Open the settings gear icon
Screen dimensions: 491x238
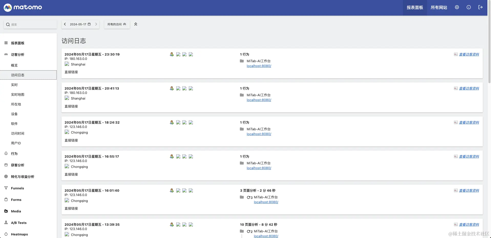457,7
